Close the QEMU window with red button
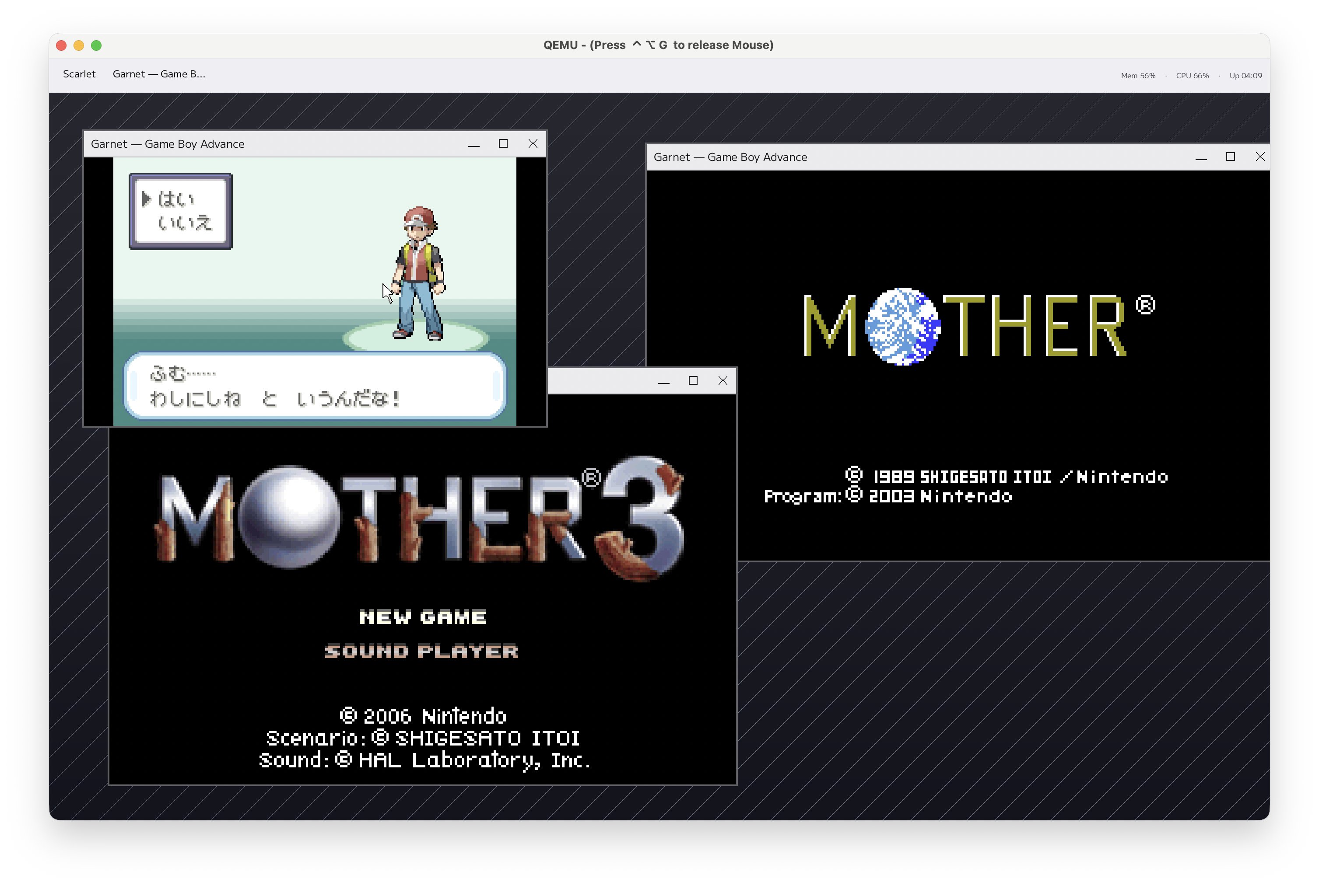Viewport: 1319px width, 885px height. tap(62, 45)
